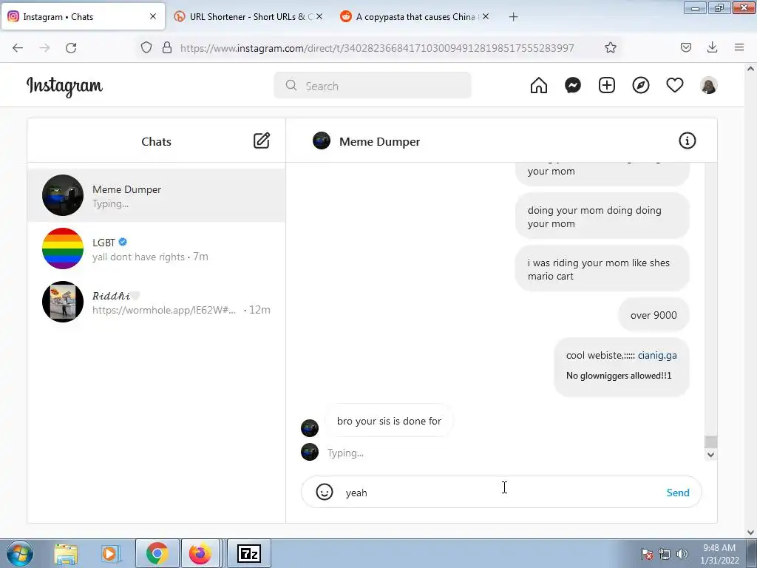Close the copypasta Reddit tab
This screenshot has height=568, width=757.
tap(486, 16)
